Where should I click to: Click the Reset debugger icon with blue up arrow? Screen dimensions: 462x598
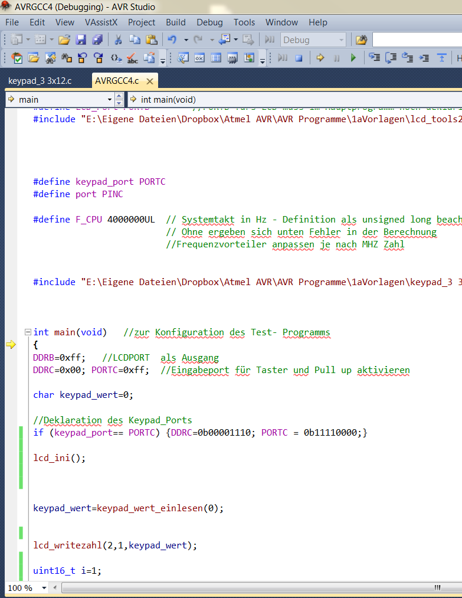[x=441, y=58]
